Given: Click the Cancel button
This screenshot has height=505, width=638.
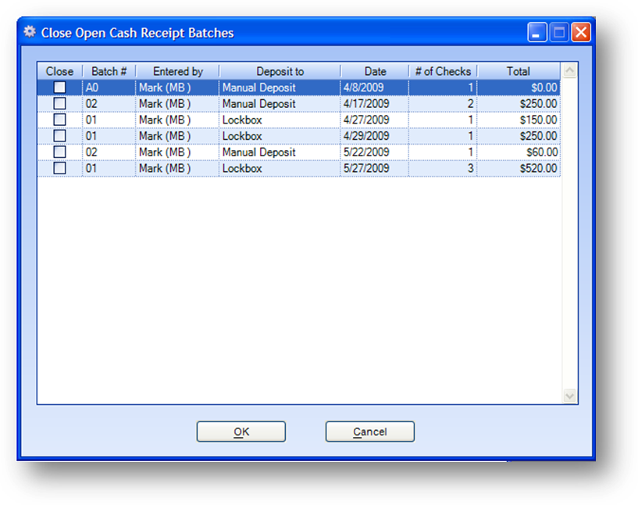Looking at the screenshot, I should [x=370, y=432].
